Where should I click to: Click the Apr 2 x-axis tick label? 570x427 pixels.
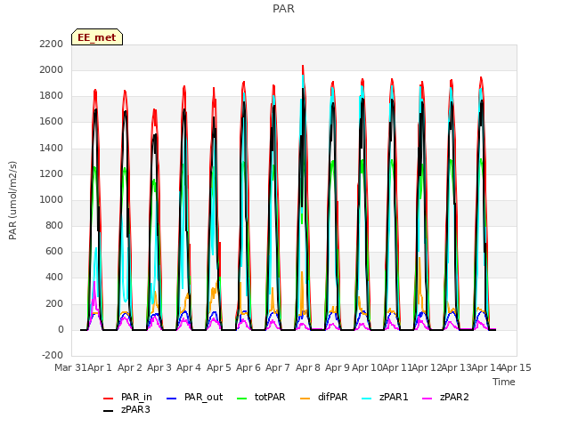(130, 367)
